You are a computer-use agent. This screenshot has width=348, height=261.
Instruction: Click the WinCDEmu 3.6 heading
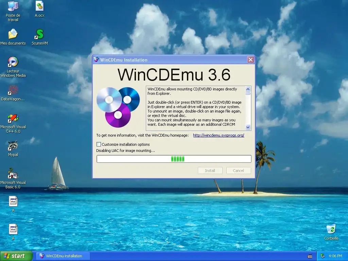[174, 74]
